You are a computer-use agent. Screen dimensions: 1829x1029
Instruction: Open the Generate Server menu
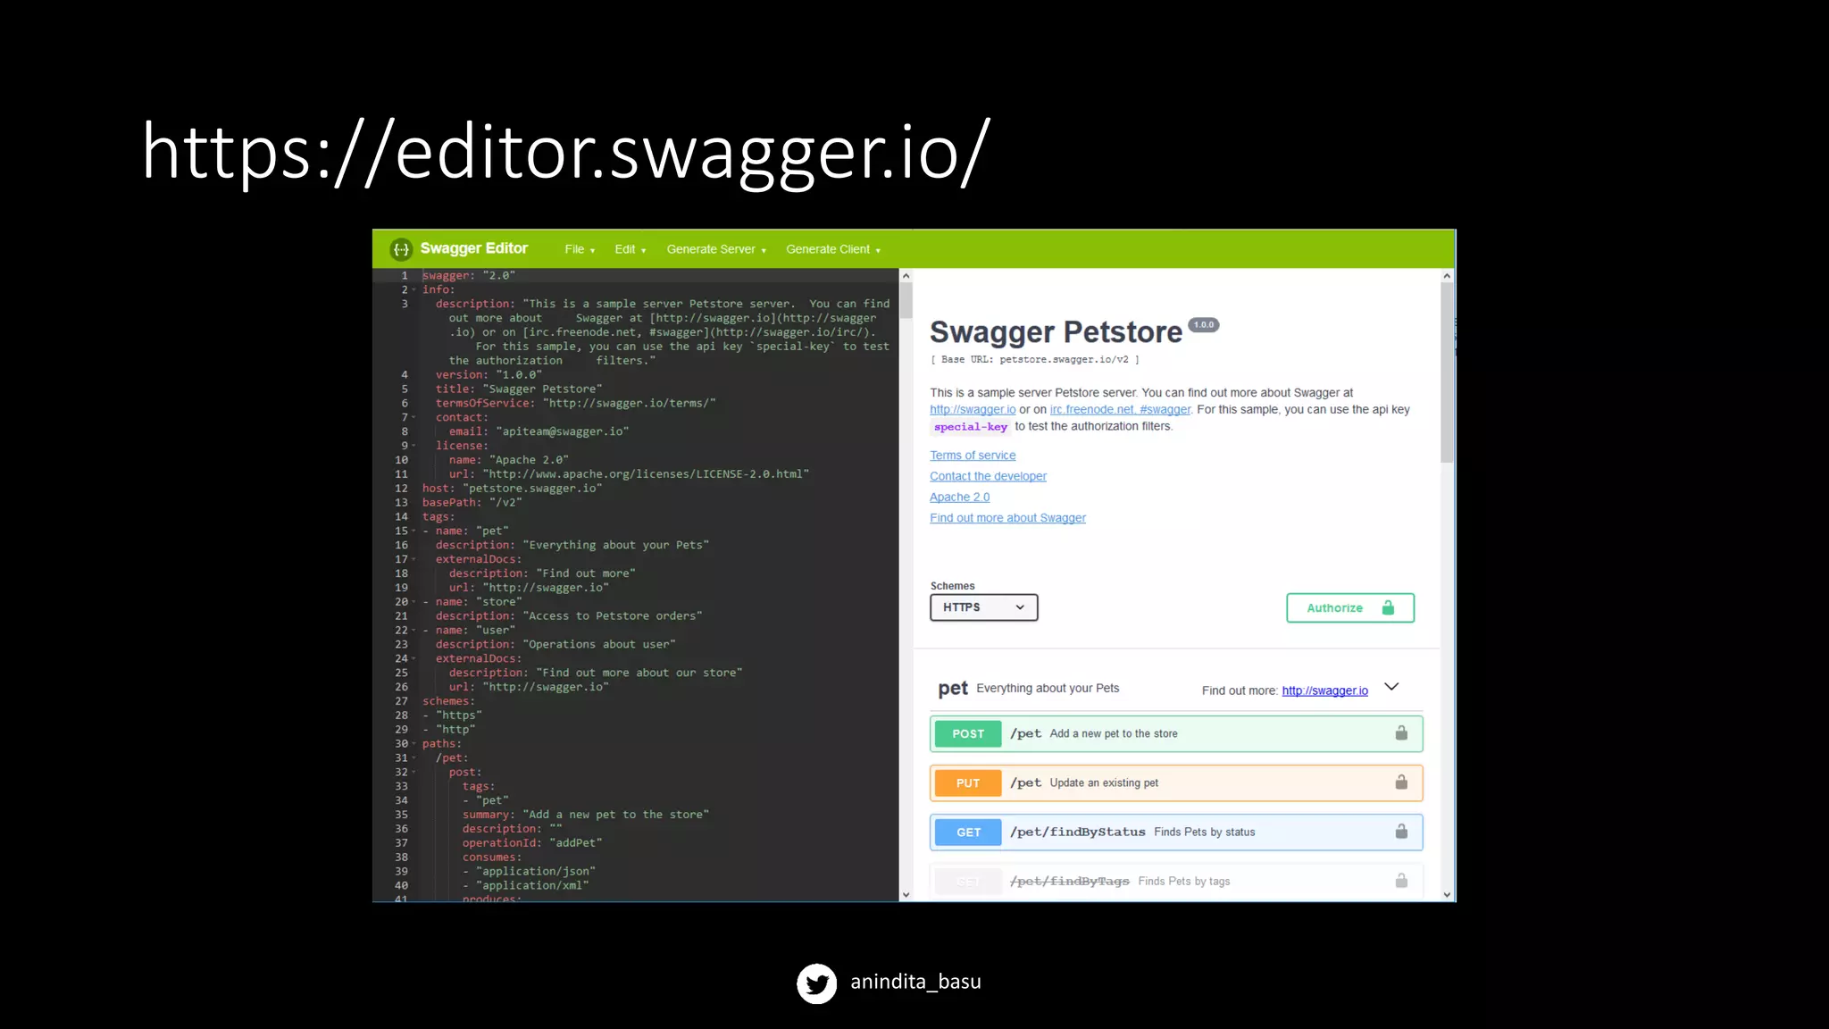point(716,249)
